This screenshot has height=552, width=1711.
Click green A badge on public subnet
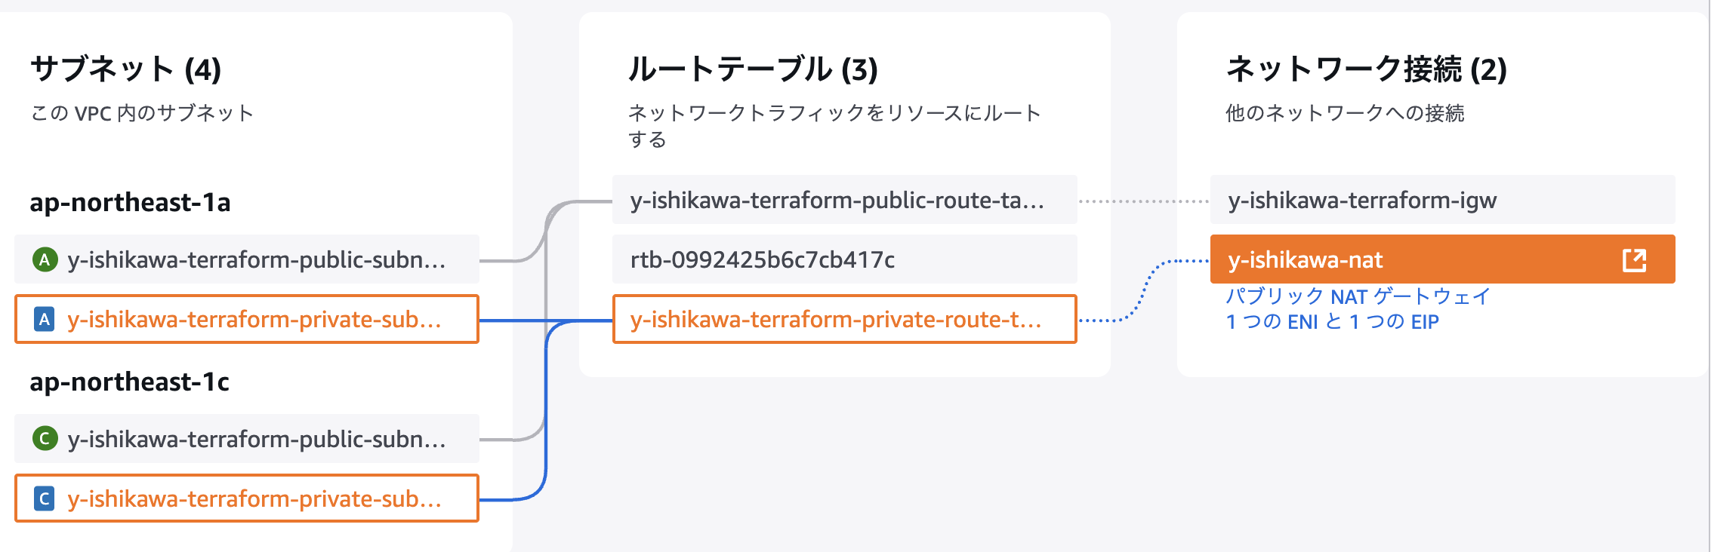pos(45,260)
